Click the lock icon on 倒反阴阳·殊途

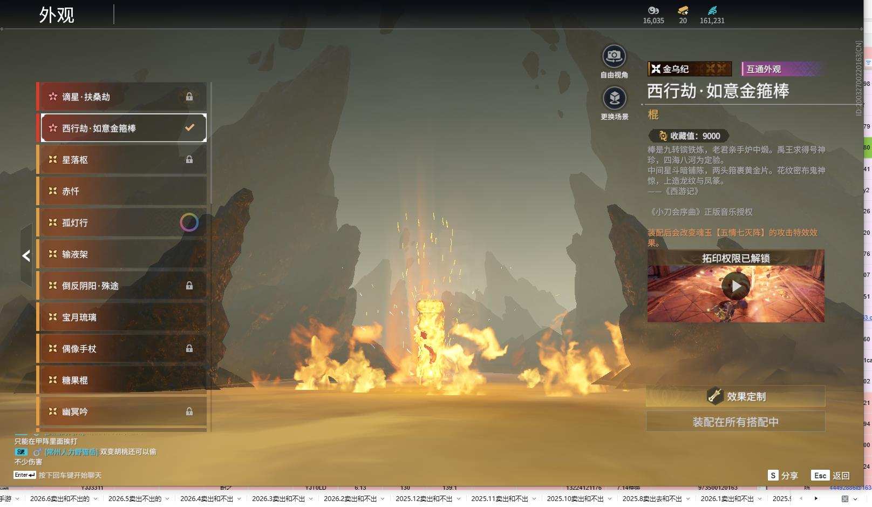tap(189, 286)
